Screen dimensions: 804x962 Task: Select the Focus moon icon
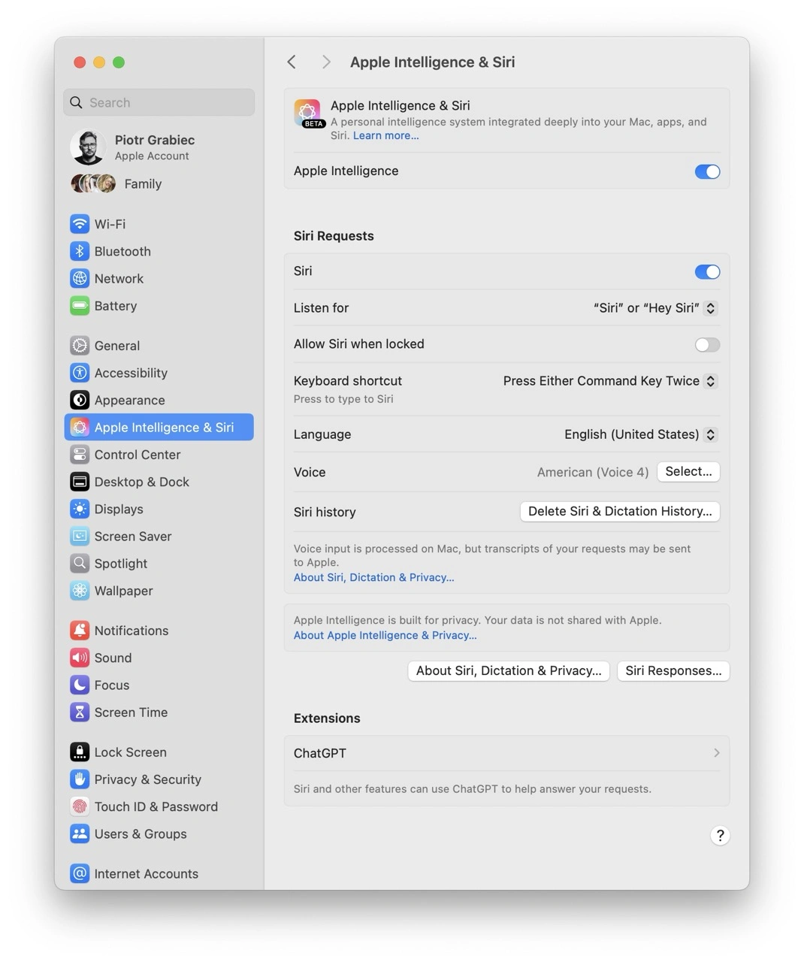pyautogui.click(x=80, y=685)
